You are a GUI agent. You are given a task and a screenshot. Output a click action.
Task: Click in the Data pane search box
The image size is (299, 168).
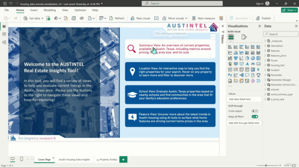click(x=281, y=34)
